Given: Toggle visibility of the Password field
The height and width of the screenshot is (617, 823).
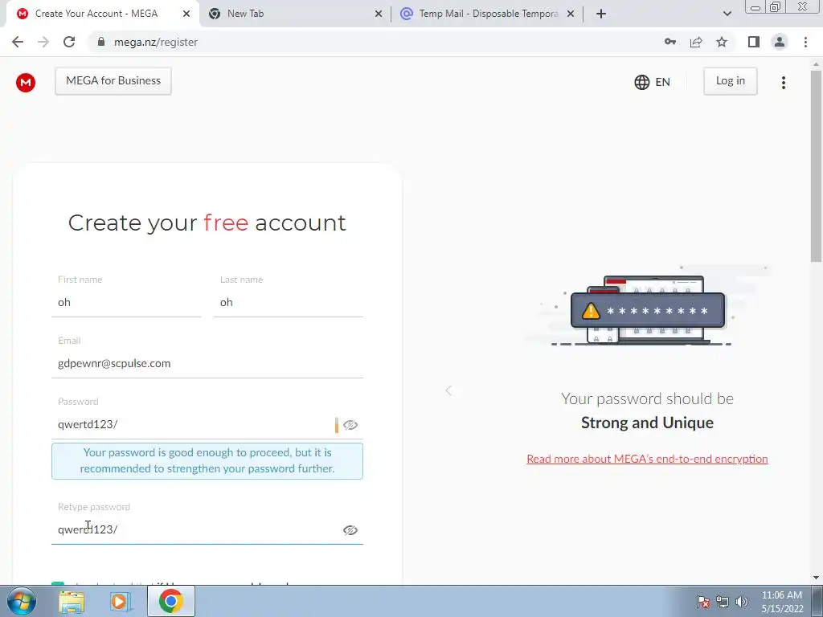Looking at the screenshot, I should point(350,425).
